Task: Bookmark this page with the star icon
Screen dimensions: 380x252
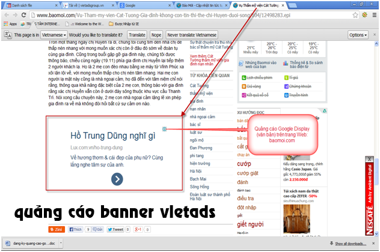Action: [x=355, y=15]
